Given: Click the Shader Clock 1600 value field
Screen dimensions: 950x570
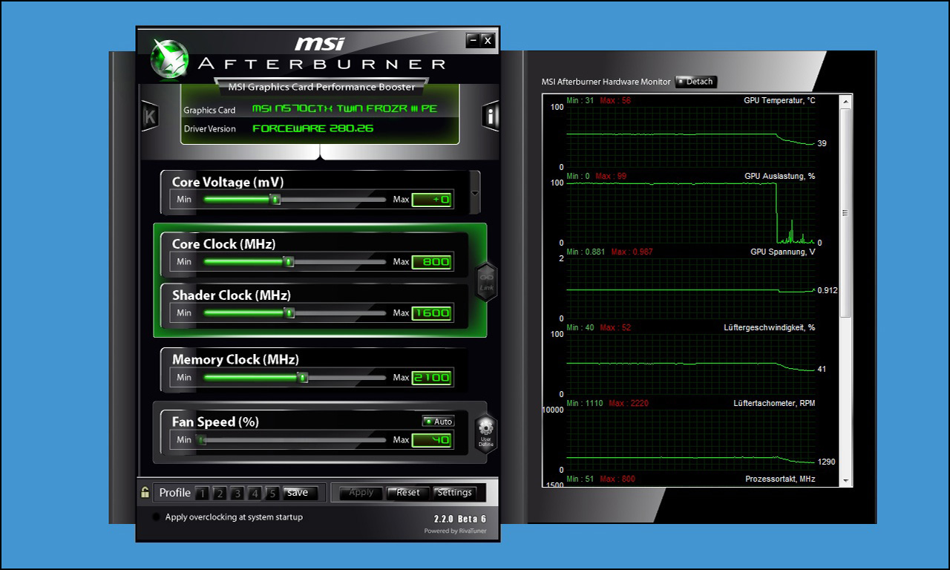Looking at the screenshot, I should (x=432, y=313).
